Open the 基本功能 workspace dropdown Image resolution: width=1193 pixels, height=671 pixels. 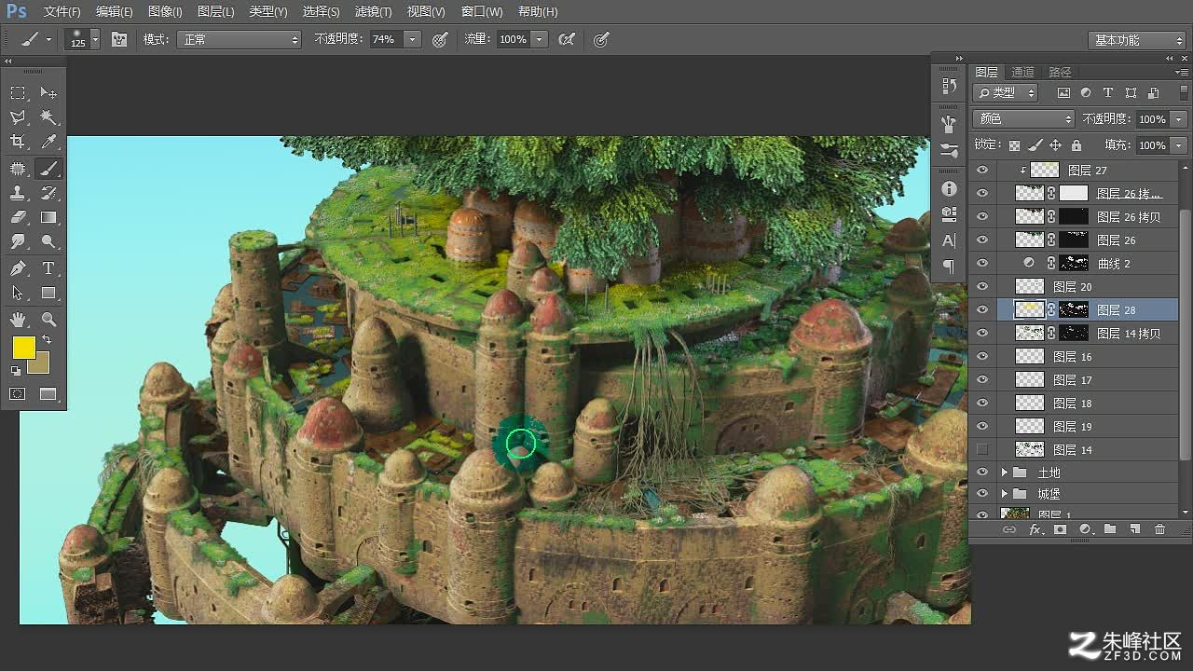tap(1136, 40)
